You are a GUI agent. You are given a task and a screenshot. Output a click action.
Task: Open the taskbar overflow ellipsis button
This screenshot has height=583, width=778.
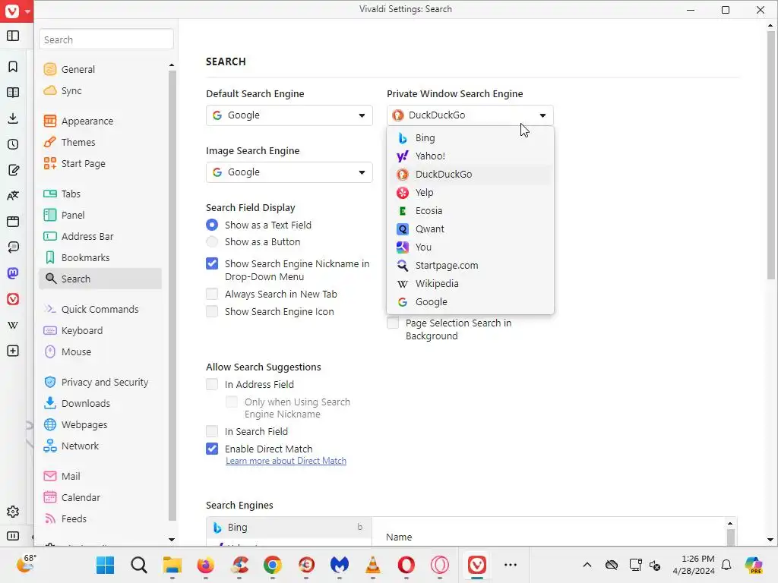coord(511,565)
